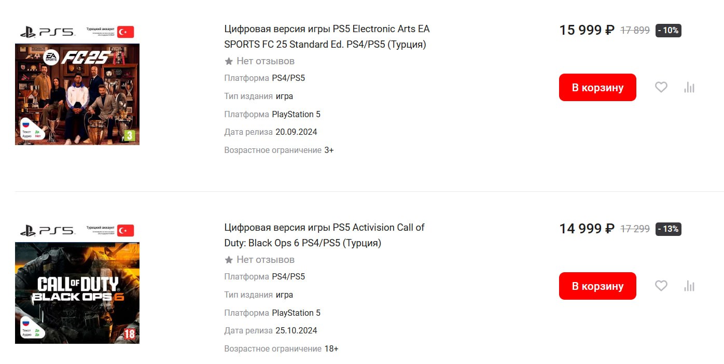
Task: Click compare icon for Black Ops 6
Action: tap(689, 286)
